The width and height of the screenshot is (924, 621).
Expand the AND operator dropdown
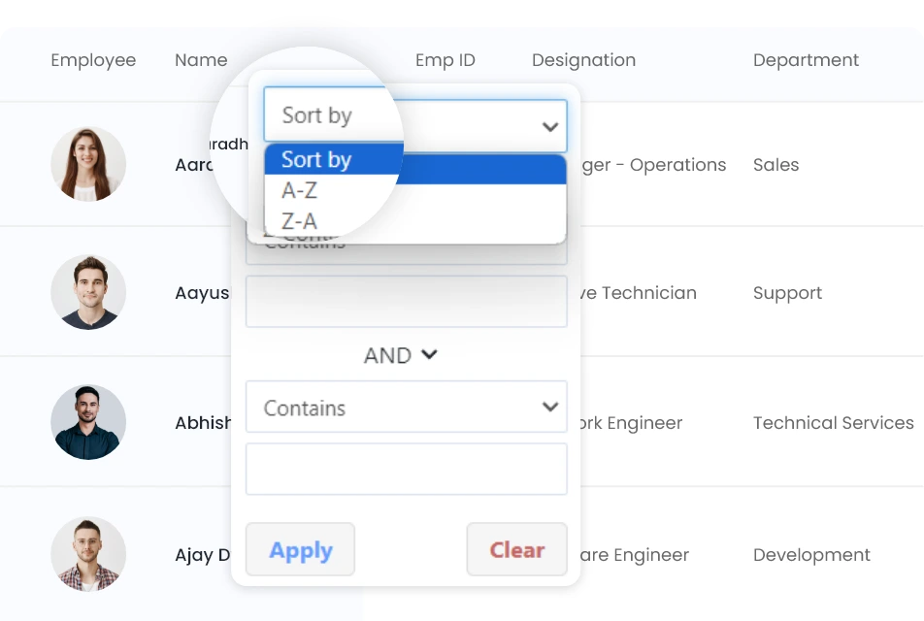point(400,355)
